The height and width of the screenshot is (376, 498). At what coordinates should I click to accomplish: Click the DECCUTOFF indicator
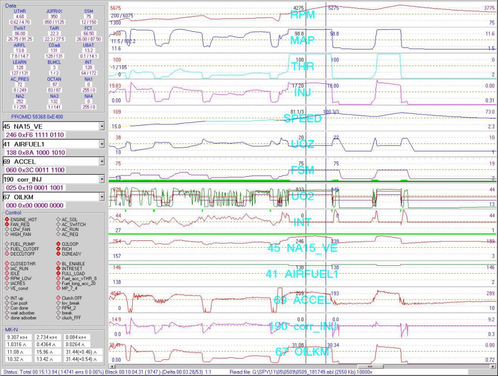tap(7, 254)
